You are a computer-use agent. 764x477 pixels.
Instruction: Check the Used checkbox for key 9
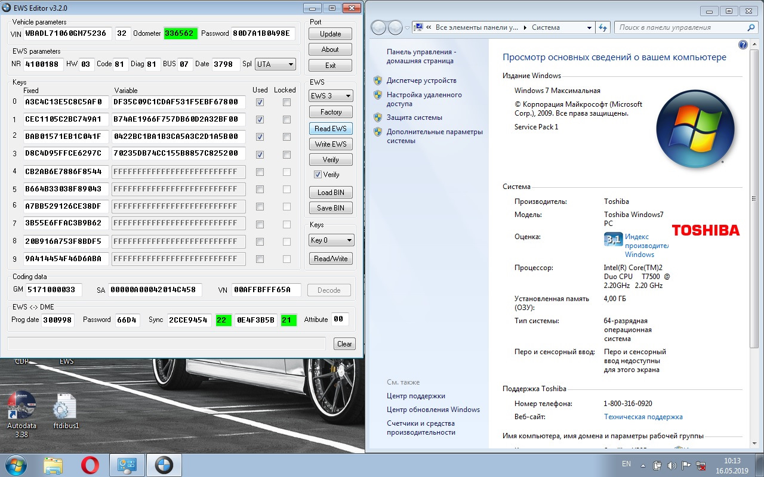(260, 259)
